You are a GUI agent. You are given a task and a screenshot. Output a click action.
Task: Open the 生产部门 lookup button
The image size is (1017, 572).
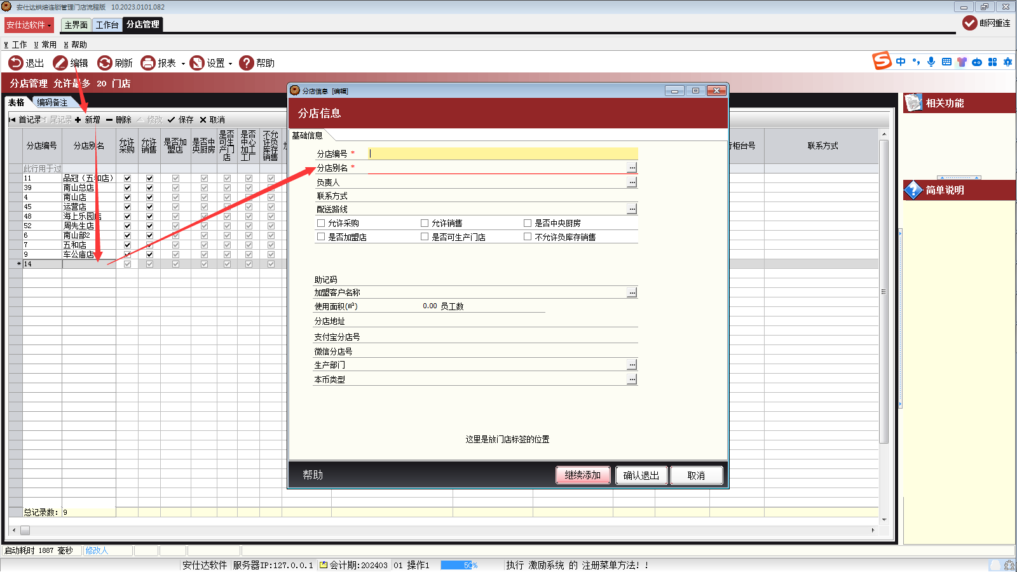(632, 365)
